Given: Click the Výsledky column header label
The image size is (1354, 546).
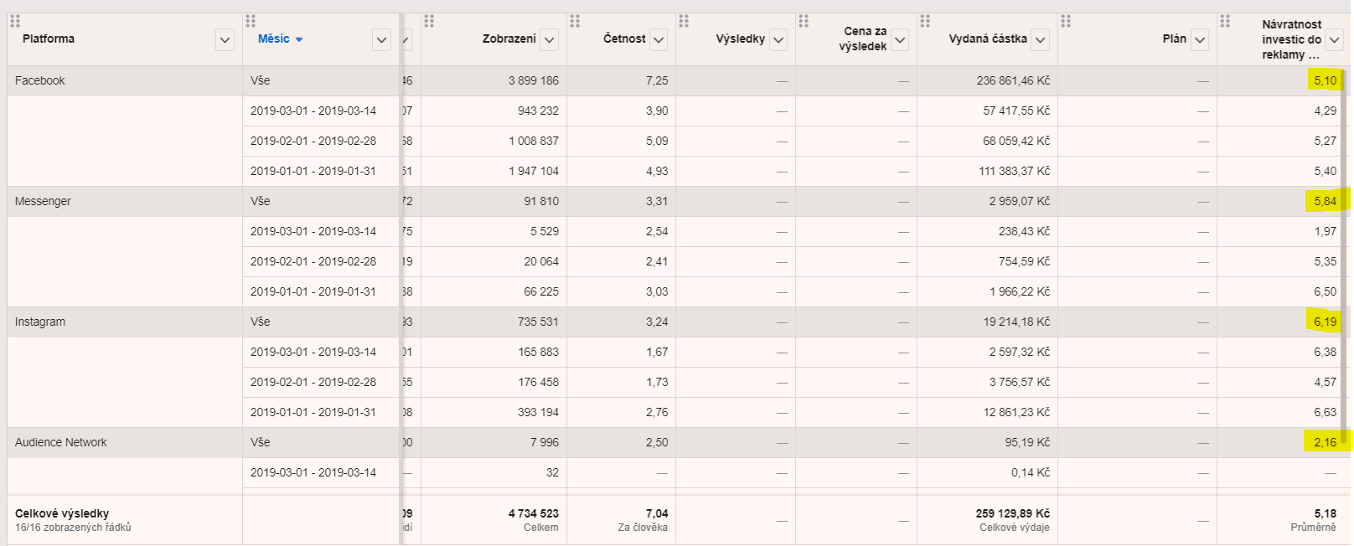Looking at the screenshot, I should click(x=741, y=39).
